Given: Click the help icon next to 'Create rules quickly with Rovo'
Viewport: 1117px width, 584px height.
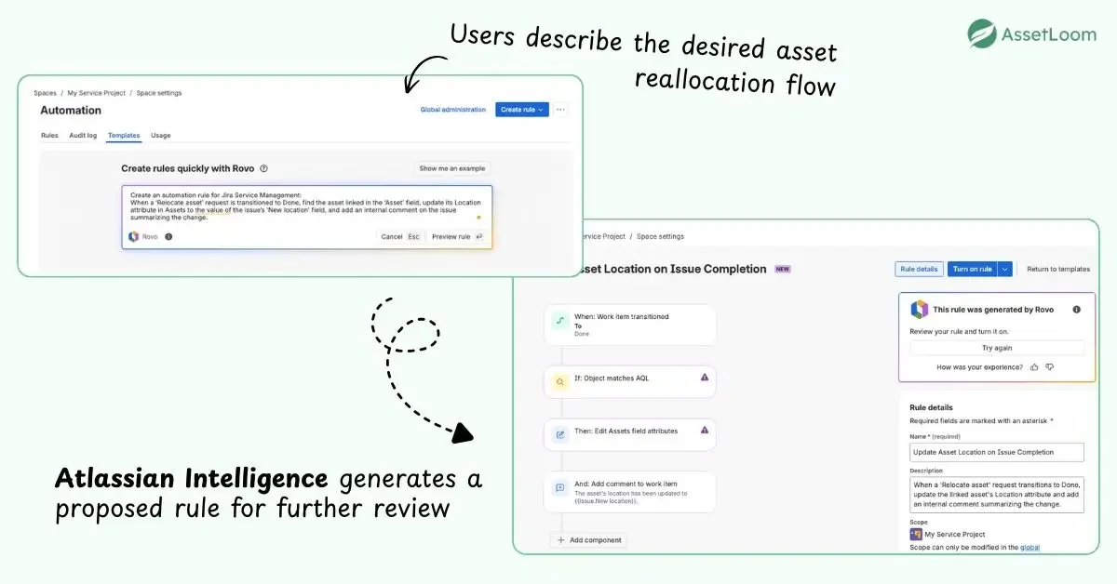Looking at the screenshot, I should pos(264,168).
